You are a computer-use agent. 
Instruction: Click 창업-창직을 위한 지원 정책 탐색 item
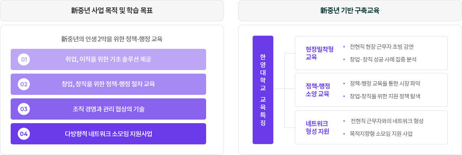385,96
